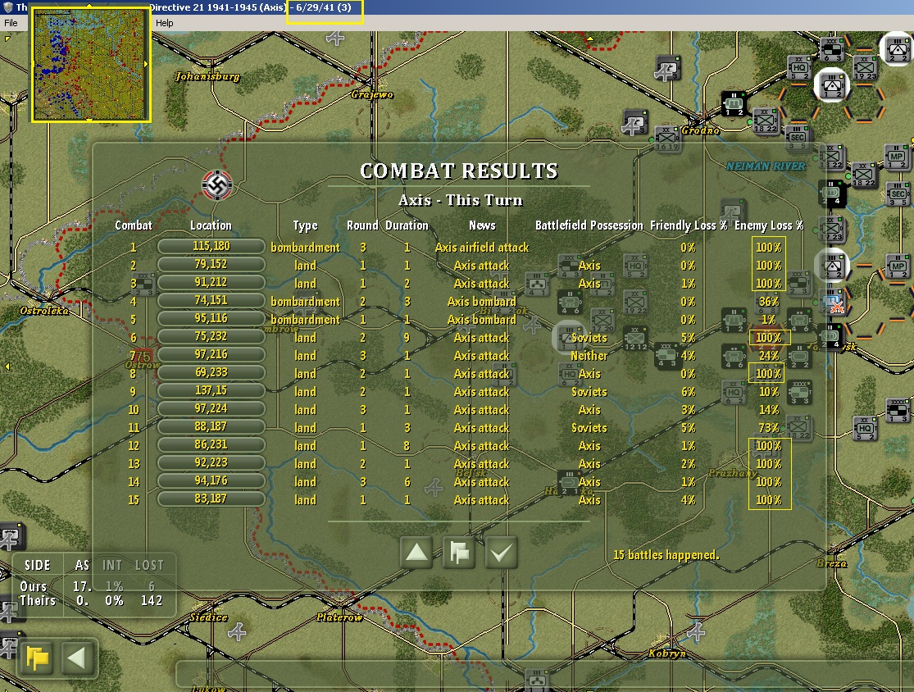Click the Friendly Loss % column header
Viewport: 914px width, 692px height.
[x=689, y=225]
